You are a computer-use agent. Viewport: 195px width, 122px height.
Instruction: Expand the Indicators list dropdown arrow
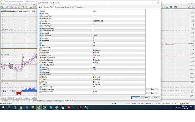[x=168, y=7]
